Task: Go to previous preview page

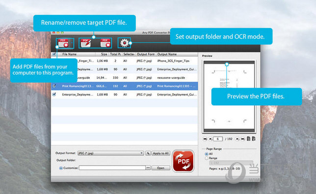Action: [x=210, y=139]
